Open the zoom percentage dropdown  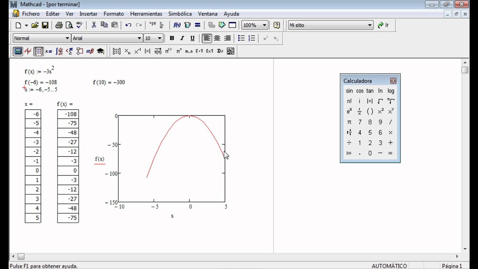[264, 25]
